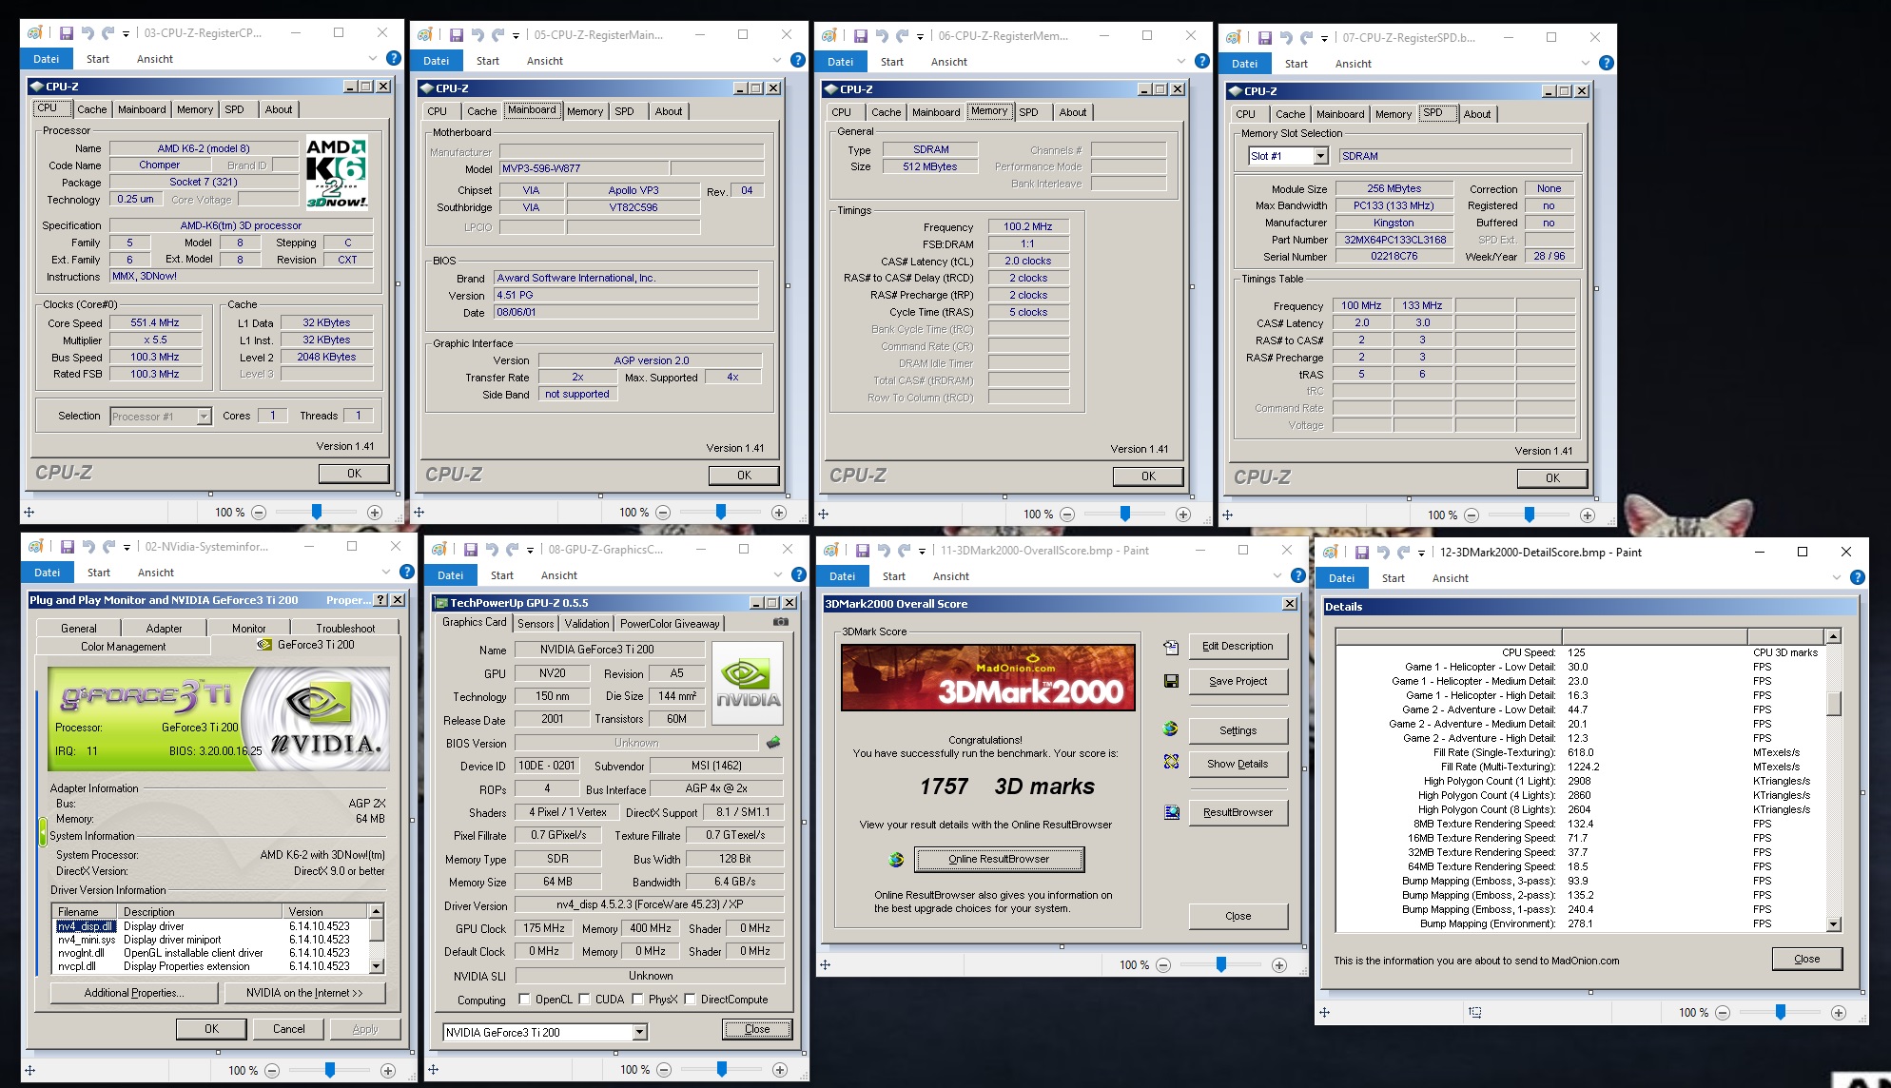Click Undo icon in 03-CPU-Z-RegisterCP Paint window
Screen dimensions: 1891x1088
88,32
